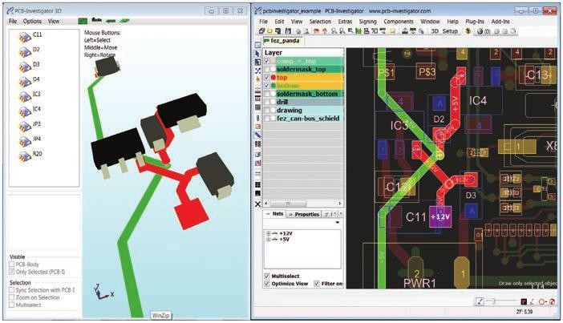
Task: Switch to the fez_panda tab
Action: (x=282, y=41)
